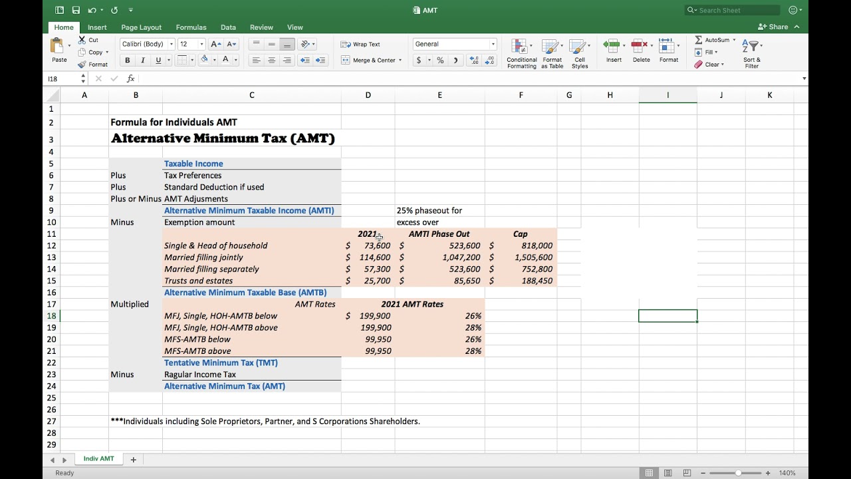Open the font size dropdown showing 12
Viewport: 851px width, 479px height.
tap(201, 44)
